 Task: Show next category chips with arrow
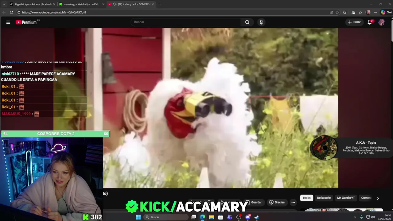click(378, 198)
